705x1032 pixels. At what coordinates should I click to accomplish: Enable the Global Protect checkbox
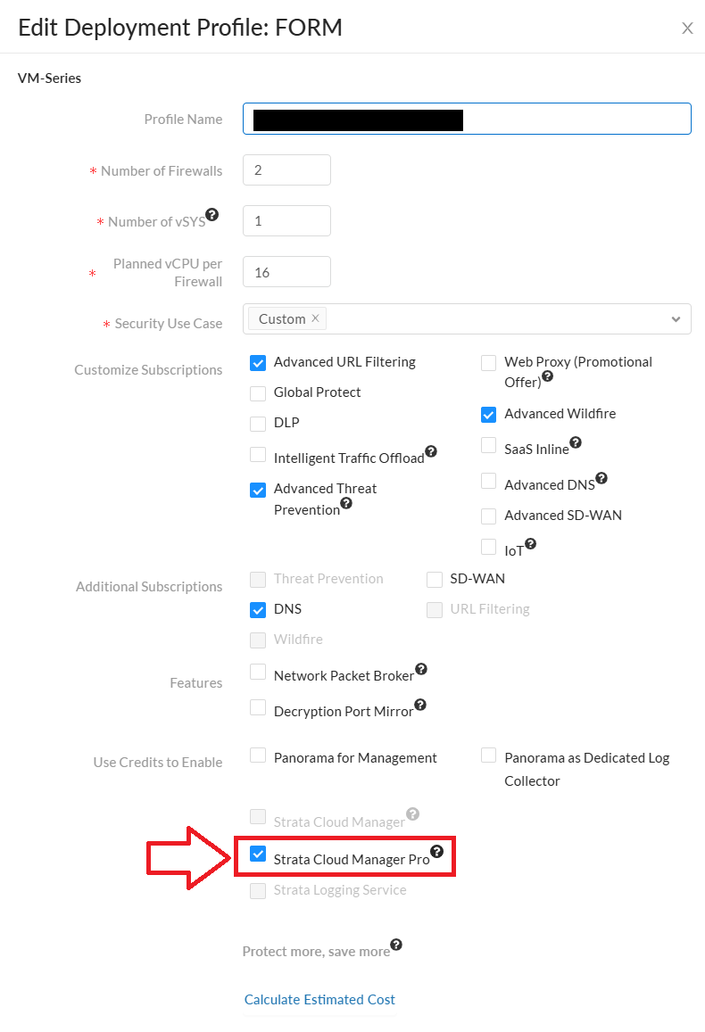tap(258, 393)
